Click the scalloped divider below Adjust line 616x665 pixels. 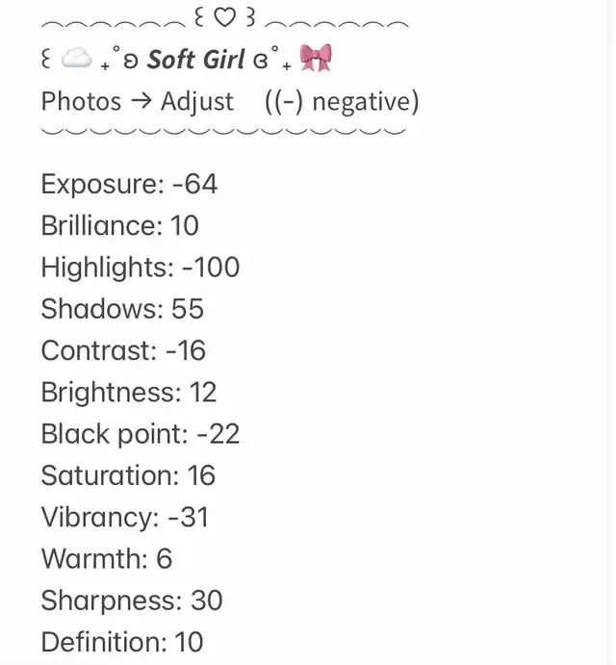[x=223, y=131]
